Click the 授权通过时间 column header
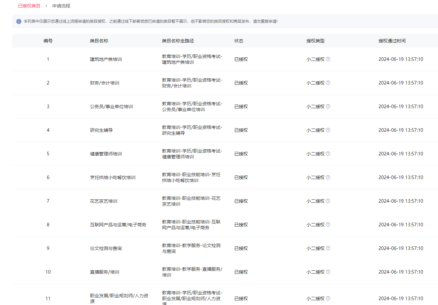The height and width of the screenshot is (305, 438). [392, 41]
